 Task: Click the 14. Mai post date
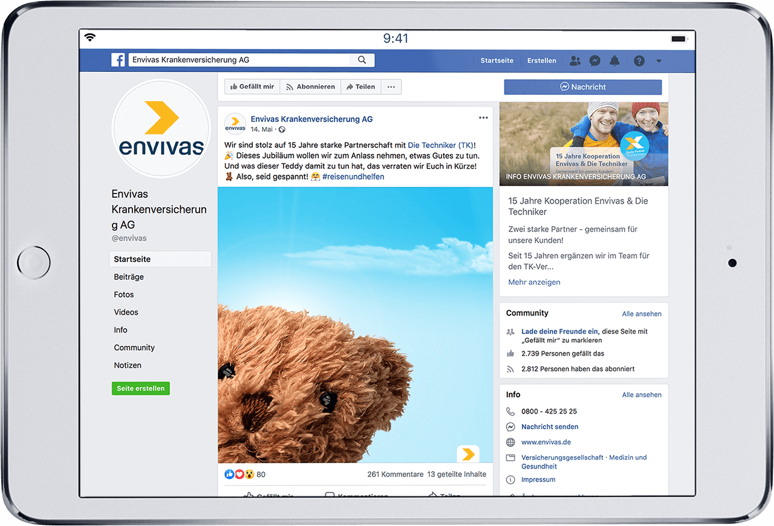(x=261, y=129)
